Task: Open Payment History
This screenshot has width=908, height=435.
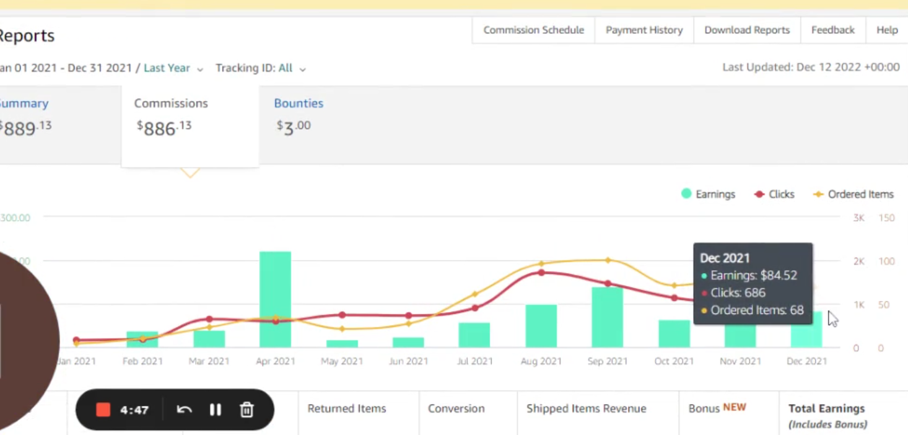Action: click(644, 30)
